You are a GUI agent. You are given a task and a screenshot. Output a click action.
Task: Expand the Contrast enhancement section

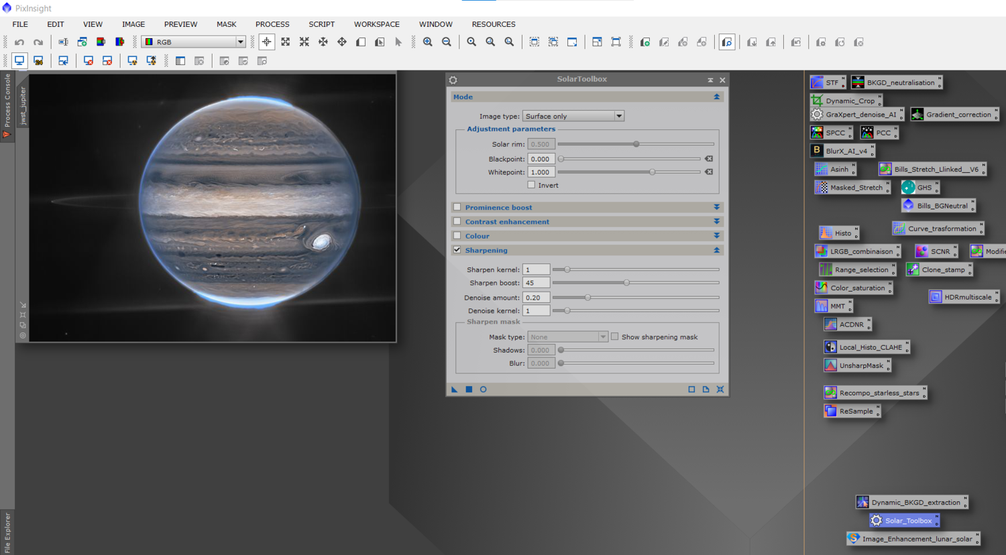tap(716, 222)
